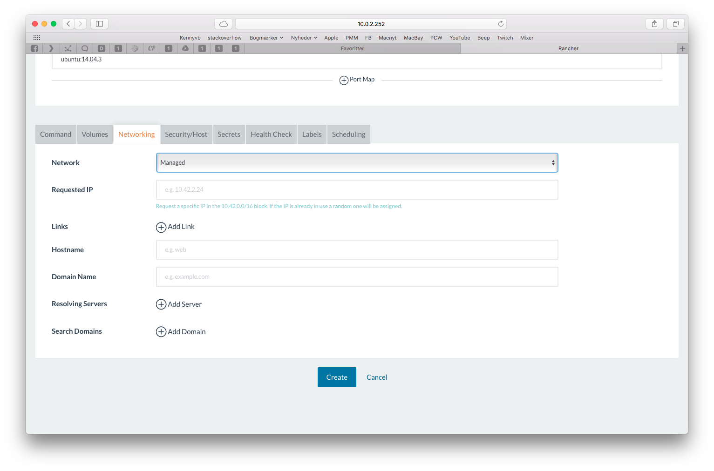Click the Safari address bar showing 10.0.2.252

click(x=371, y=24)
